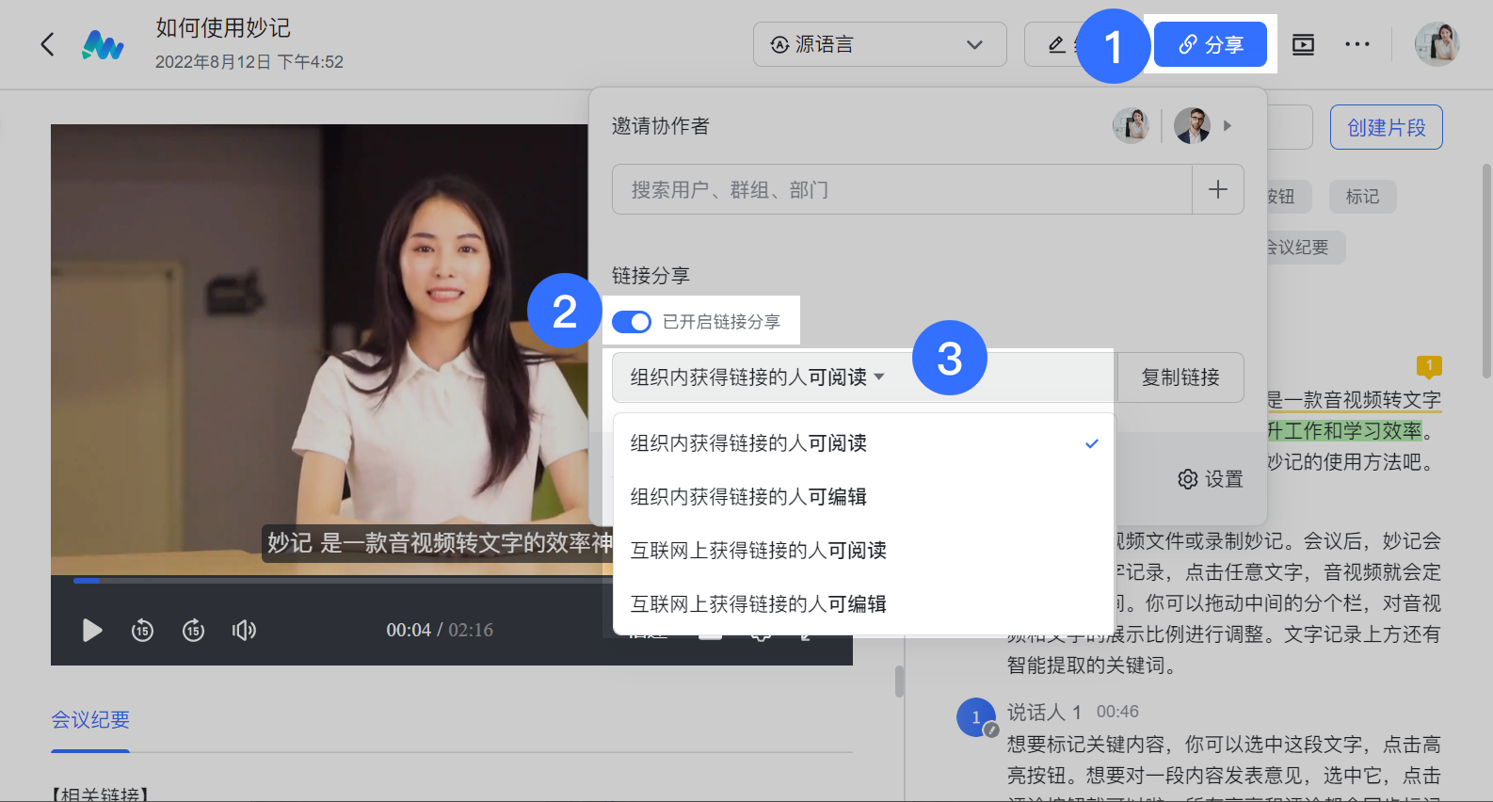Click the female collaborator avatar
Viewport: 1493px width, 802px height.
click(1131, 125)
